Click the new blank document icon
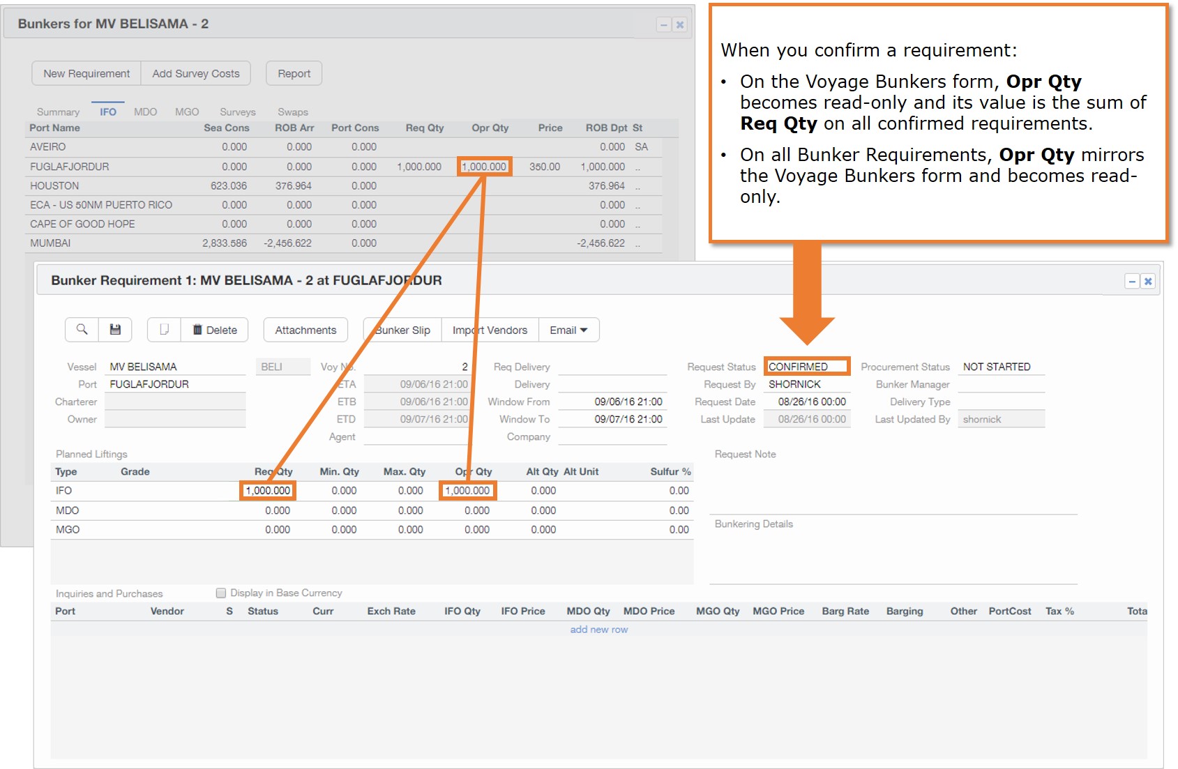This screenshot has height=769, width=1178. pyautogui.click(x=164, y=330)
